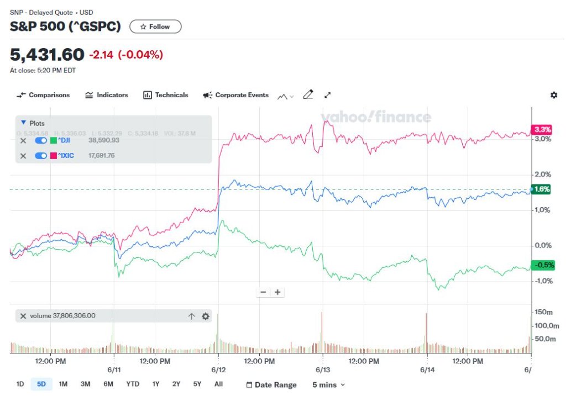Open the Comparisons tool
566x396 pixels.
(43, 95)
